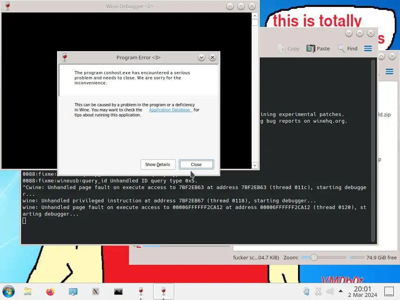Open system settings icon on taskbar
400x300 pixels.
tap(73, 291)
